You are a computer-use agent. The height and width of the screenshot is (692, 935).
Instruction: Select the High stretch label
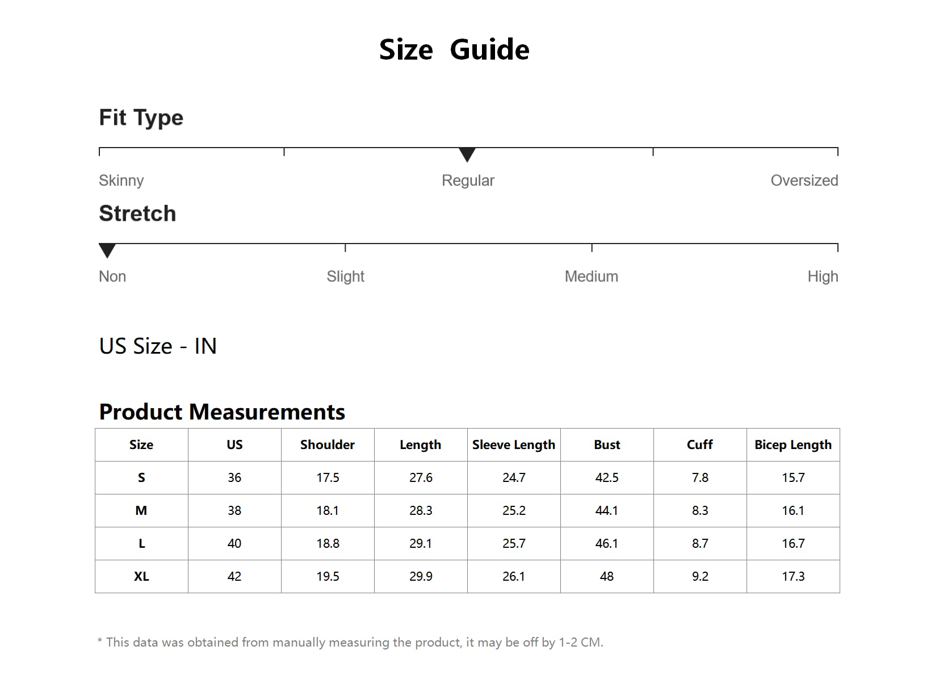(823, 276)
